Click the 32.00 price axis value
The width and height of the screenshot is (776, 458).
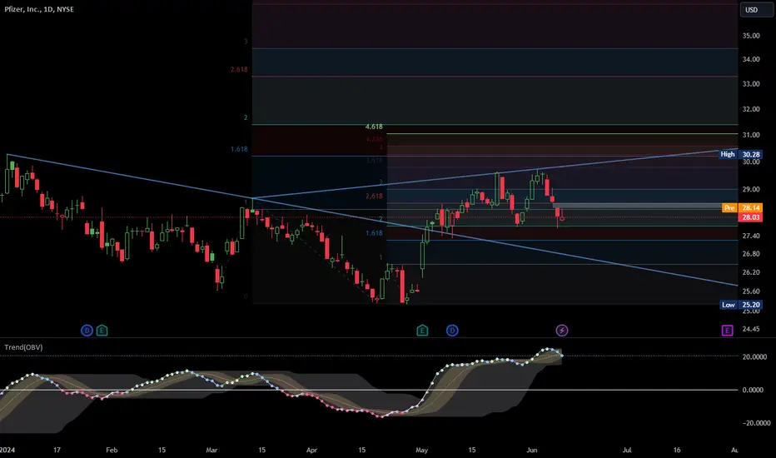751,109
